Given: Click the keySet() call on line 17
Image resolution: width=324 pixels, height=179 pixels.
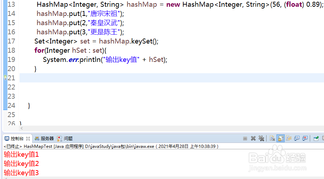Looking at the screenshot, I should (x=144, y=41).
